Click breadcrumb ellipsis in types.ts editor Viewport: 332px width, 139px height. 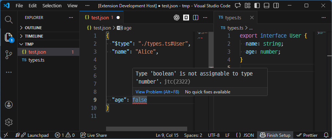(x=251, y=28)
